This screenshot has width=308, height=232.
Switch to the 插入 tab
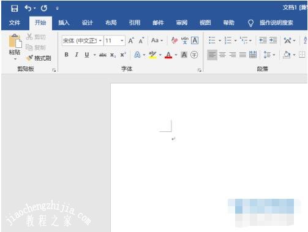pos(64,23)
